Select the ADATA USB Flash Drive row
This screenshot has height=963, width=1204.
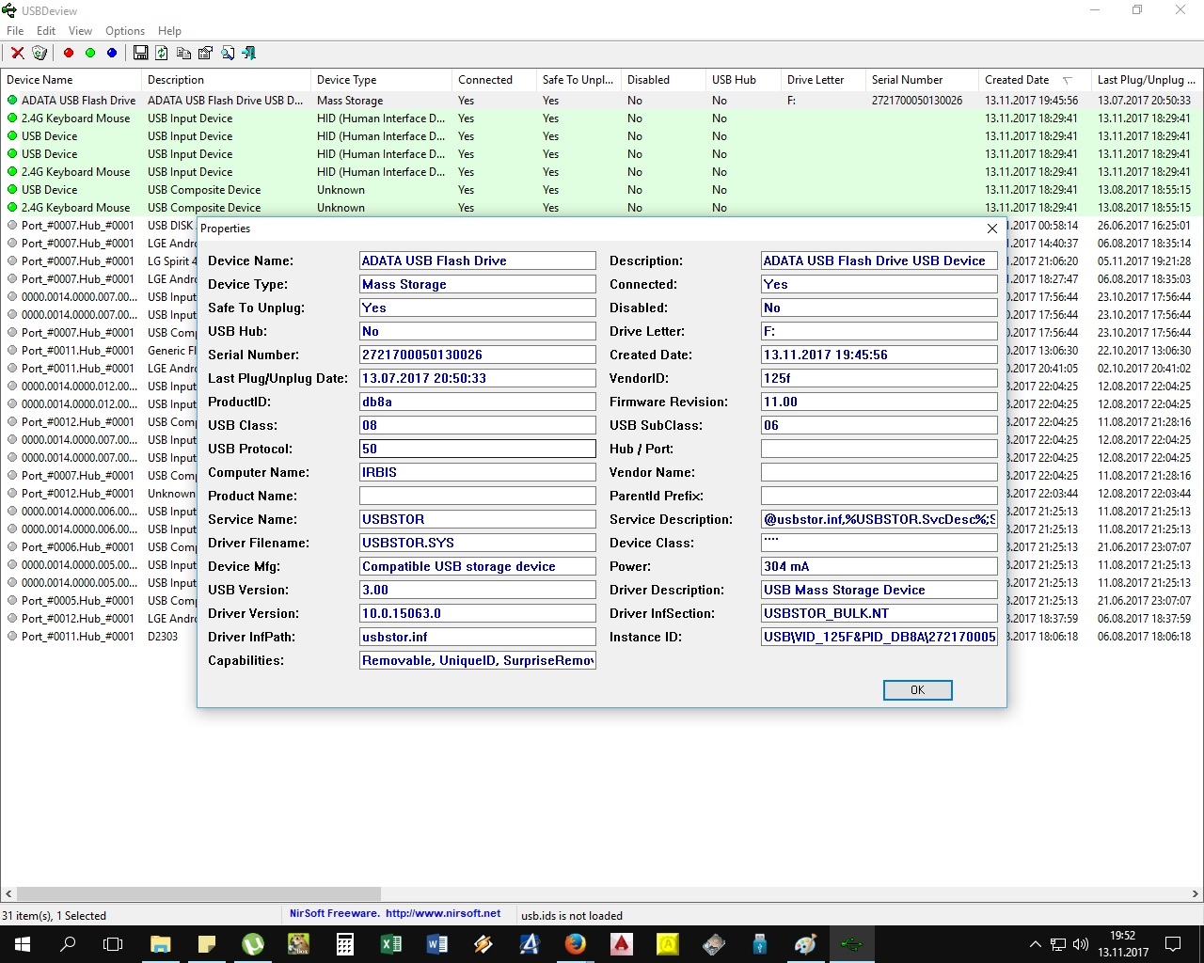point(602,101)
